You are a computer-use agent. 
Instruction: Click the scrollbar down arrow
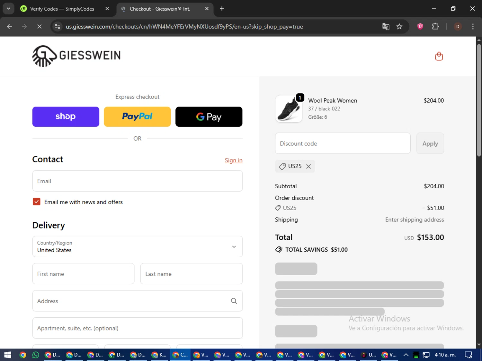(479, 345)
